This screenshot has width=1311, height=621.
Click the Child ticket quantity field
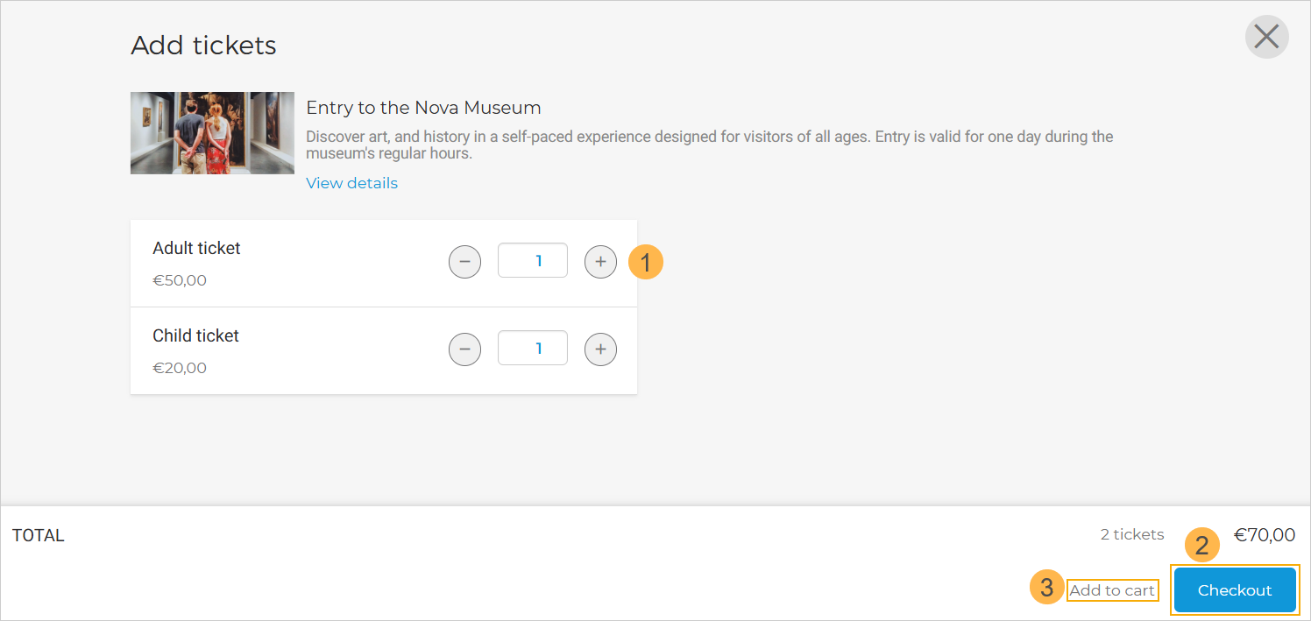pos(533,349)
